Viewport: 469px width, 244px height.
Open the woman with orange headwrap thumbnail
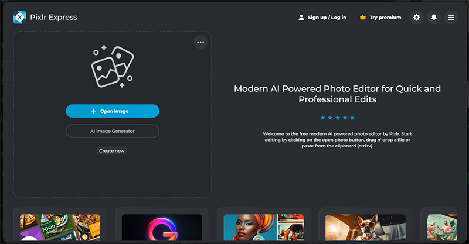(263, 227)
